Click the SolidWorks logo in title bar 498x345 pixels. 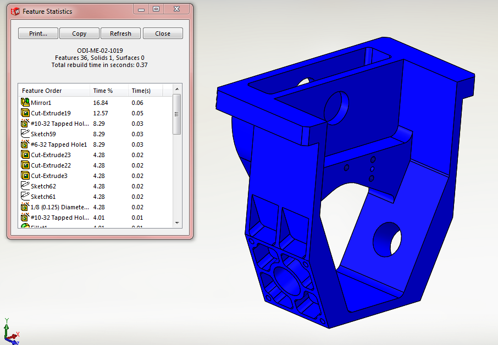[15, 12]
